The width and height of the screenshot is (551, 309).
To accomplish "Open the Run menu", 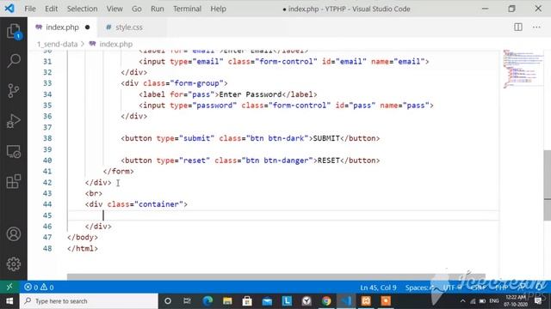I will [x=157, y=9].
